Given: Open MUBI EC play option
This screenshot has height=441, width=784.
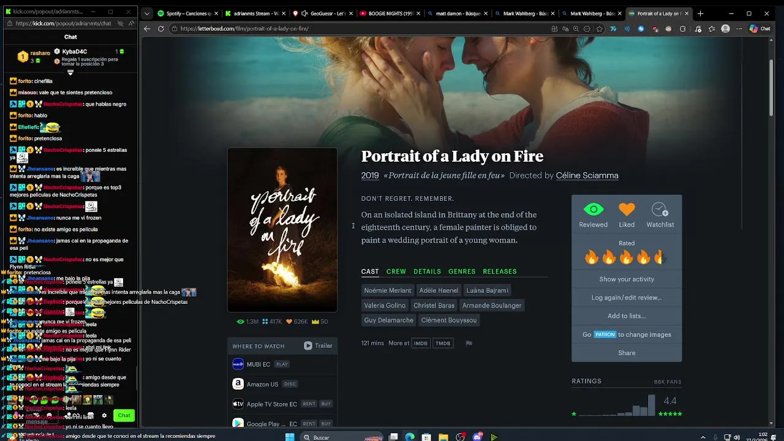Looking at the screenshot, I should (x=282, y=364).
